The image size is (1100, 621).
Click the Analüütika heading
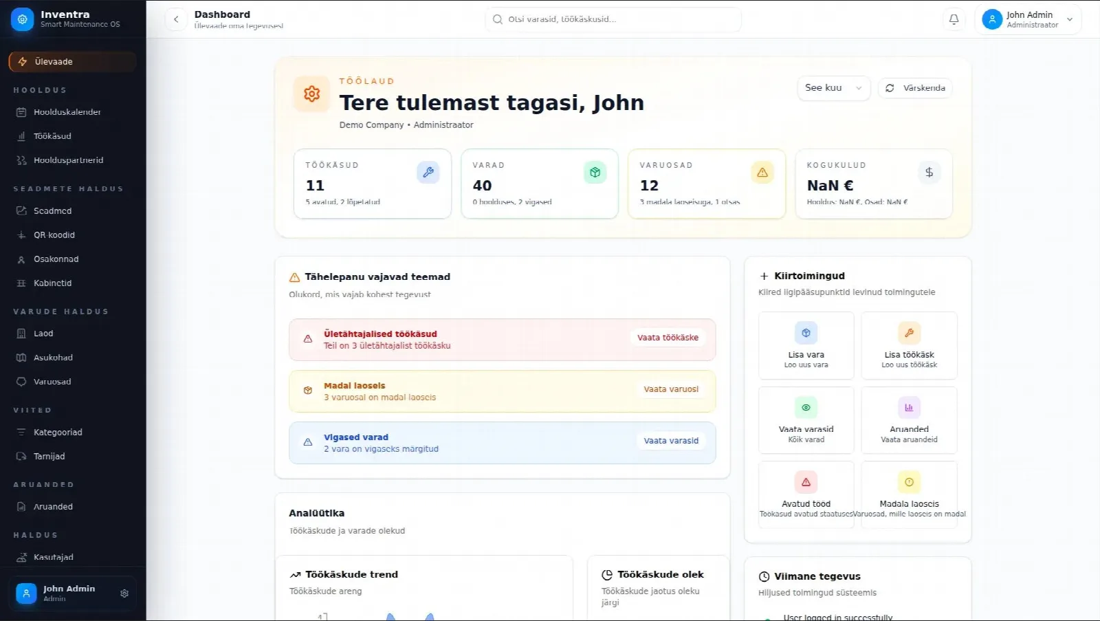317,514
